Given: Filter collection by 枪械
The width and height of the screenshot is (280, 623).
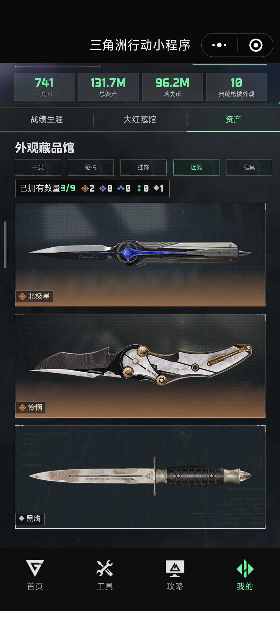Looking at the screenshot, I should [x=91, y=168].
